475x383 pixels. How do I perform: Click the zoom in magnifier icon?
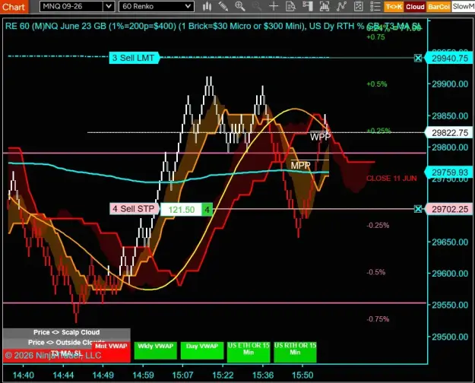pyautogui.click(x=240, y=6)
